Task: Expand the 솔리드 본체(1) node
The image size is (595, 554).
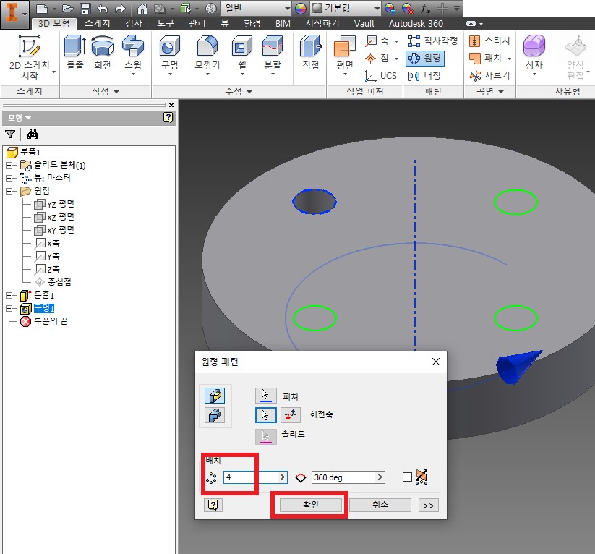Action: pyautogui.click(x=9, y=165)
